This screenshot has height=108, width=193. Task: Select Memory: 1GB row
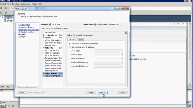coord(50,45)
